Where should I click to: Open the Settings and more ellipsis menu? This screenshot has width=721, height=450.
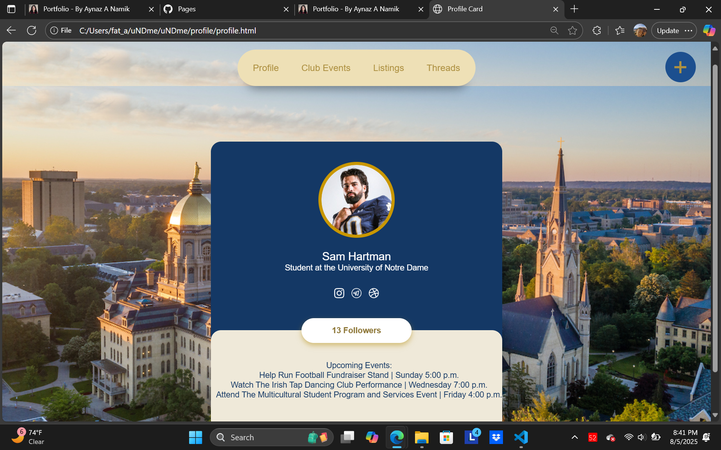click(x=688, y=30)
